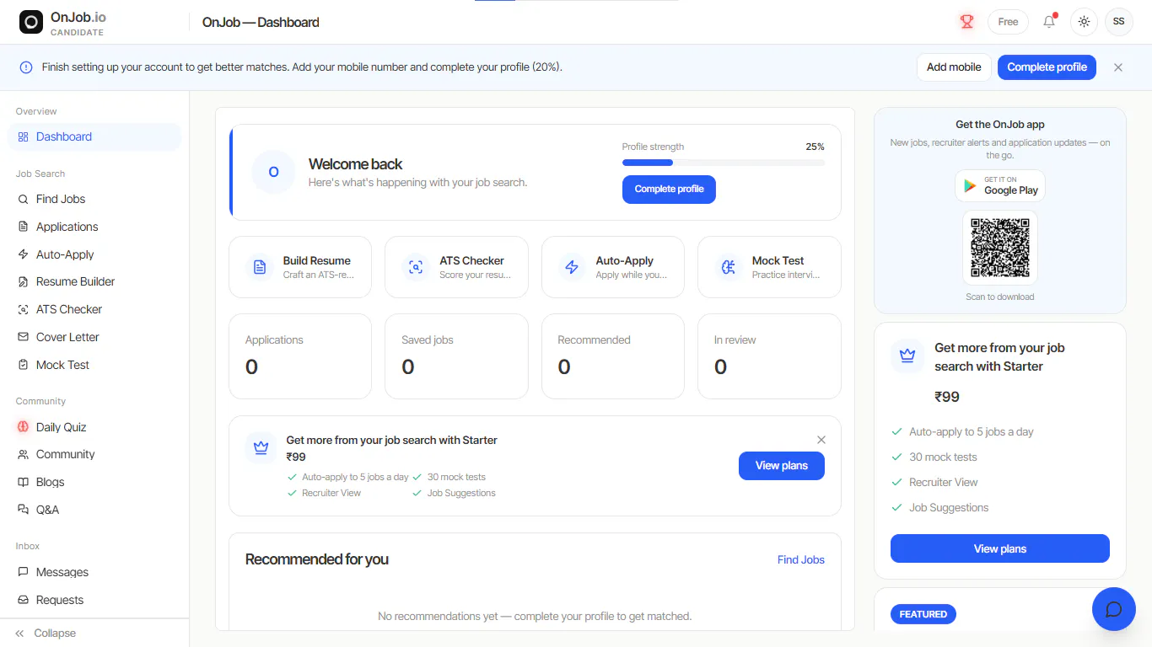The height and width of the screenshot is (647, 1152).
Task: Select Dashboard in the sidebar
Action: [x=94, y=136]
